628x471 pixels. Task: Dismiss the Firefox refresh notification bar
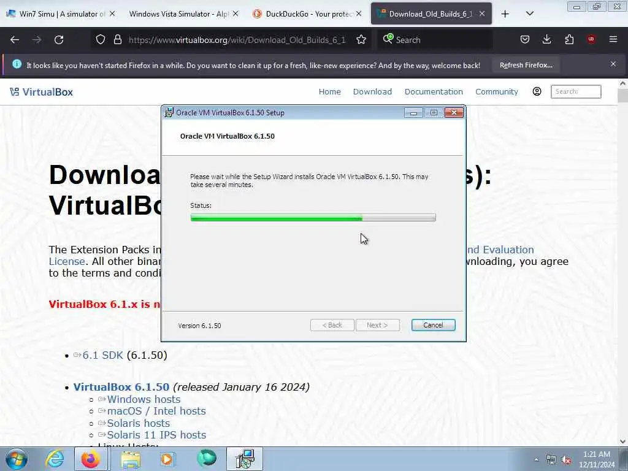point(613,64)
